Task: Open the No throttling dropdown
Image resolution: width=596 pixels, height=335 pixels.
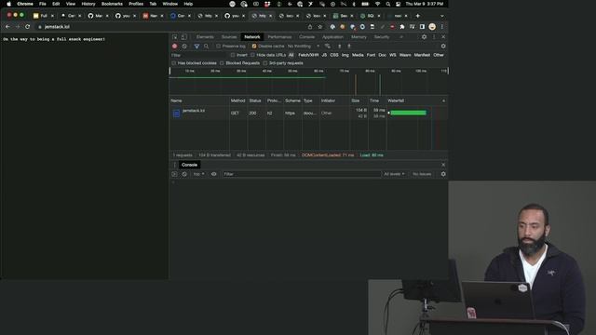Action: pyautogui.click(x=304, y=46)
